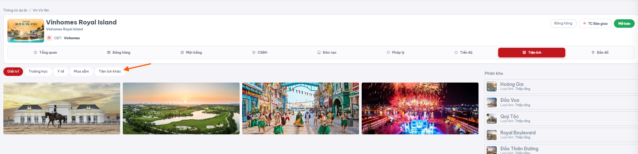The height and width of the screenshot is (154, 638).
Task: Click the Tiện ích grid icon
Action: 524,53
